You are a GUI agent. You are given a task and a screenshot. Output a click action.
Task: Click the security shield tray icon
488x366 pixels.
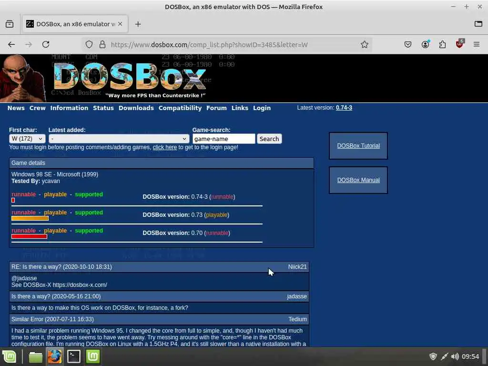[433, 356]
